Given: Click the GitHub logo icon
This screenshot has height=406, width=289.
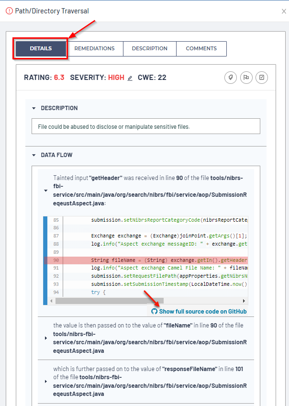Looking at the screenshot, I should [x=154, y=311].
